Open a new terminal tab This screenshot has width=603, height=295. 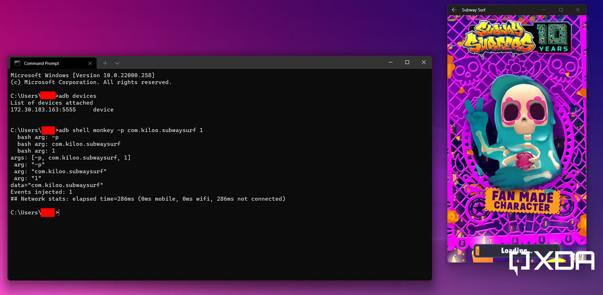point(105,63)
